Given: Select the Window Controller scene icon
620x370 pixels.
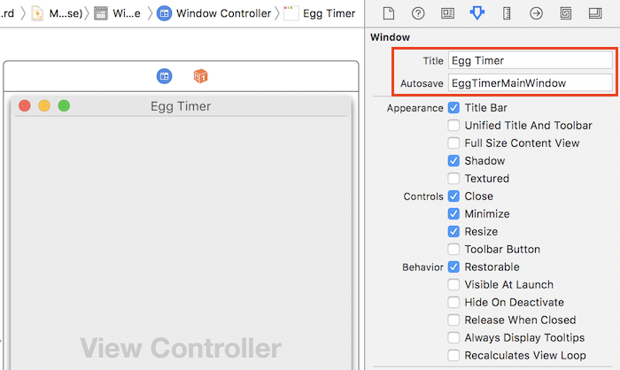Looking at the screenshot, I should (165, 76).
